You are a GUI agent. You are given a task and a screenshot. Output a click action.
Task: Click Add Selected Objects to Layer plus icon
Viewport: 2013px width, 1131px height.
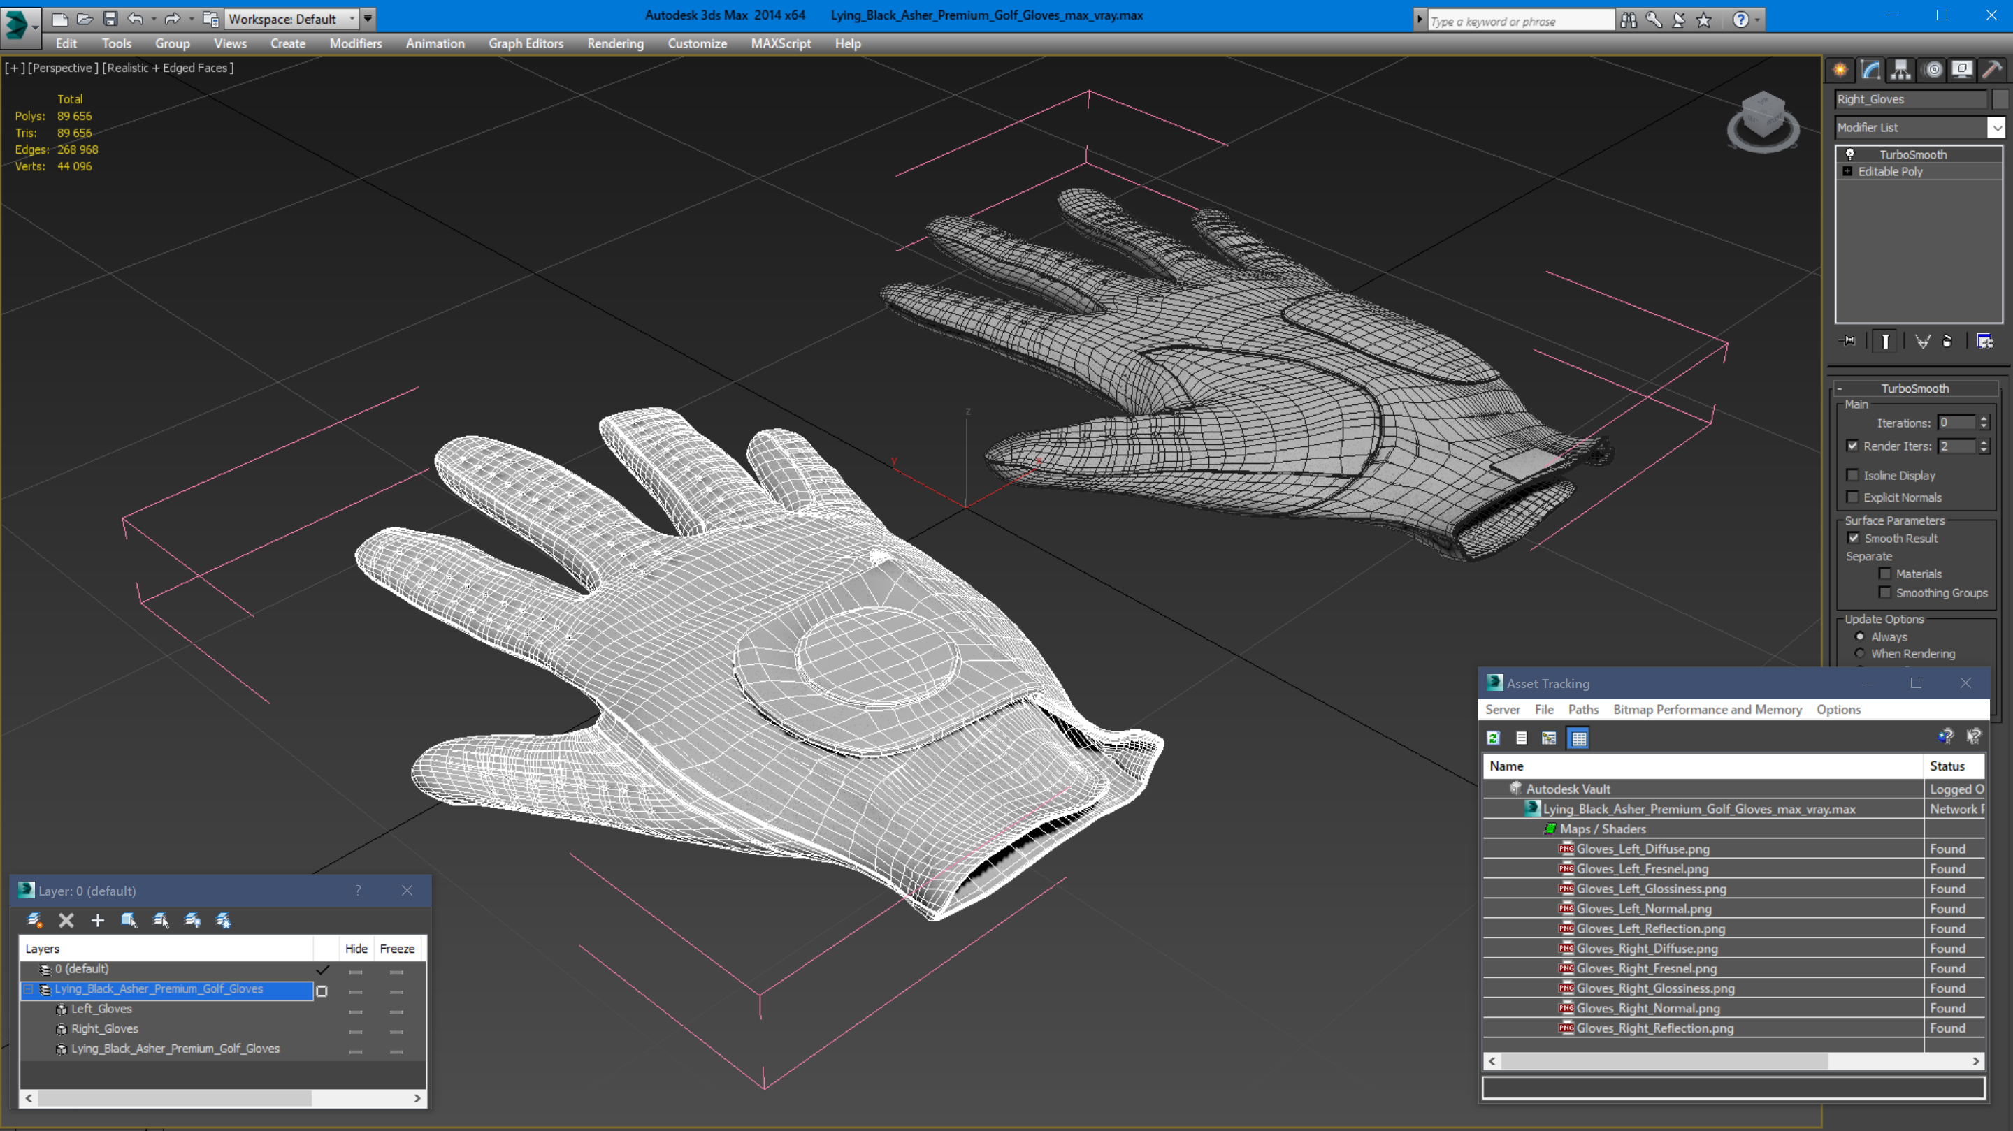click(x=98, y=920)
